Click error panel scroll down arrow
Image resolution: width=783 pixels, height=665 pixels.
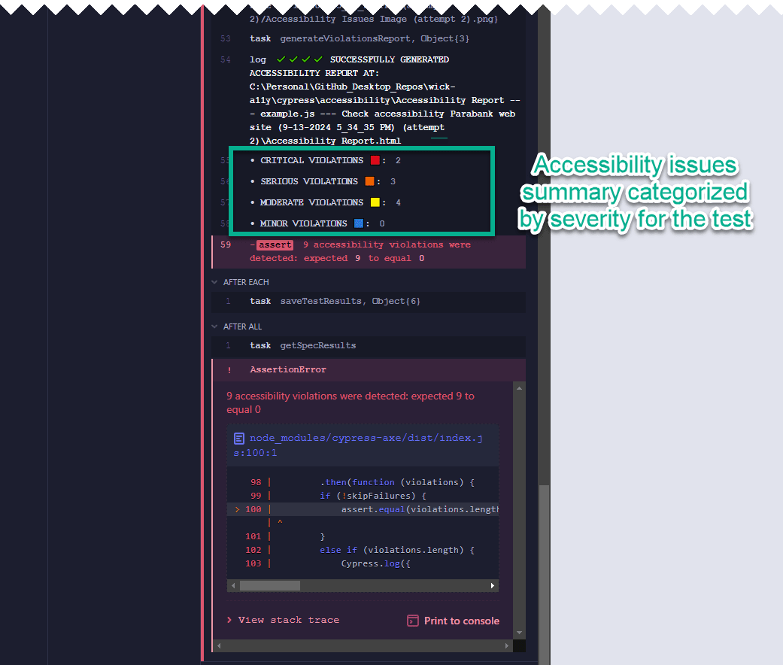[519, 633]
